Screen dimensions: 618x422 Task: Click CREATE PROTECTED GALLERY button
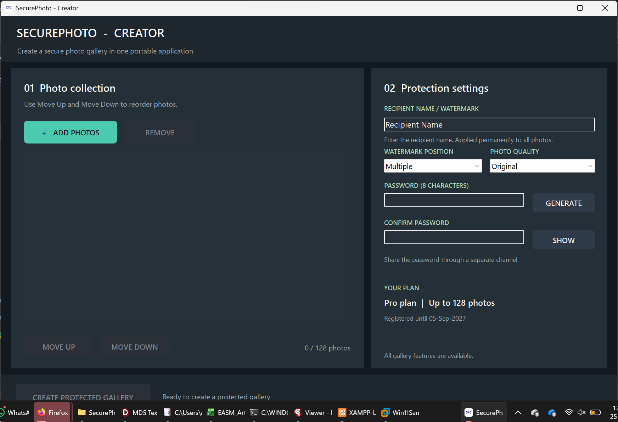click(83, 393)
